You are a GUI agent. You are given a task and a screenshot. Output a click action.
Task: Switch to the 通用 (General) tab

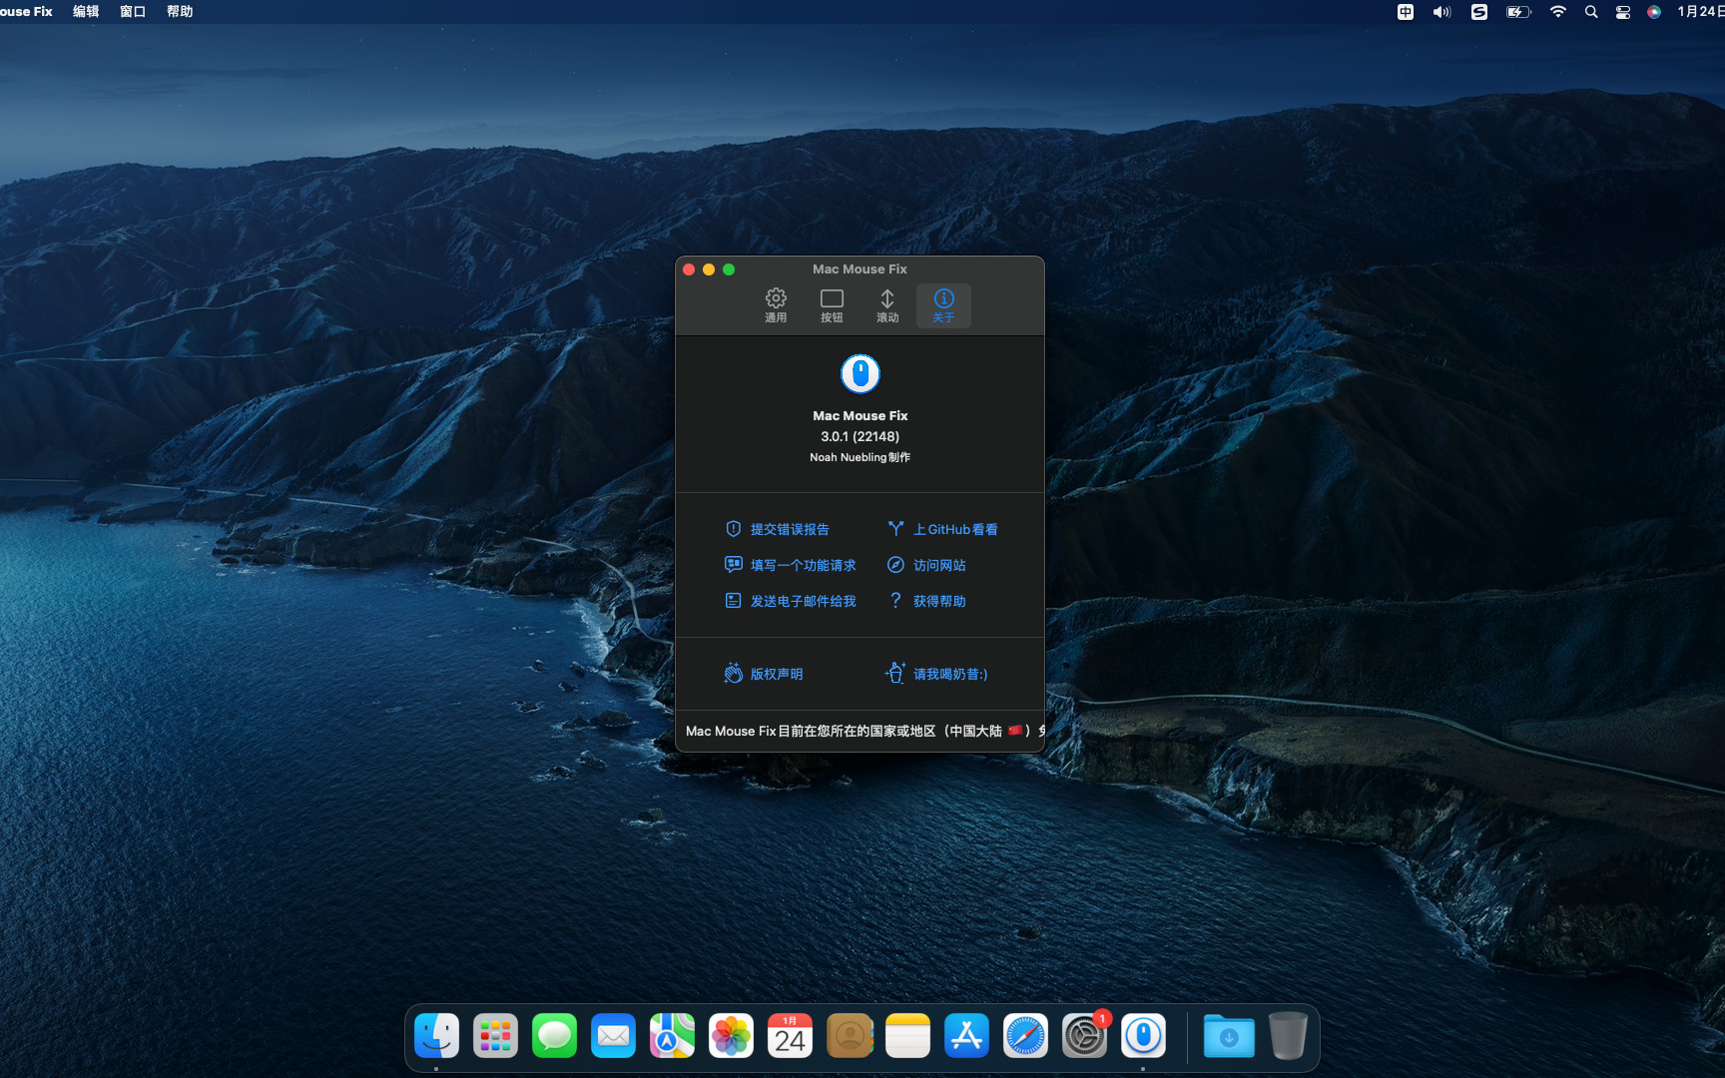(776, 305)
